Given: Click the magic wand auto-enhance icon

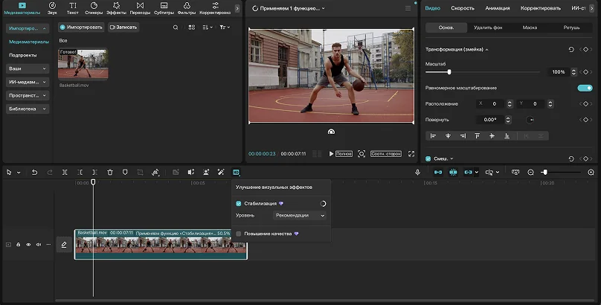Looking at the screenshot, I should point(221,173).
